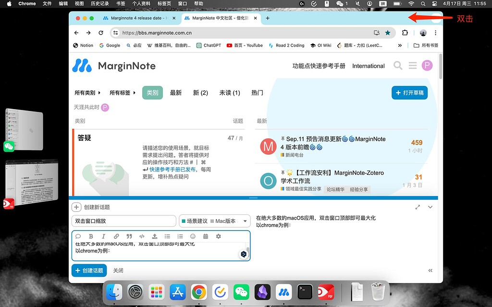Screen dimensions: 492x307
Task: Toggle the bookmark star in the address bar
Action: click(x=388, y=33)
